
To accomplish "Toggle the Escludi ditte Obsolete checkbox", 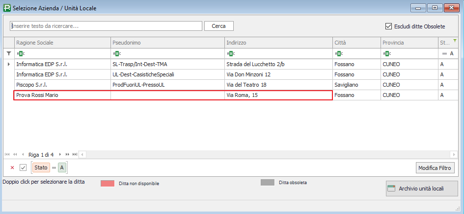I will (389, 26).
